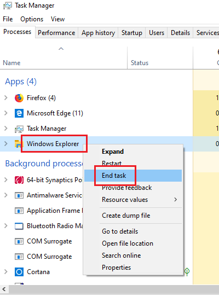Click the Task Manager row icon

click(x=19, y=129)
